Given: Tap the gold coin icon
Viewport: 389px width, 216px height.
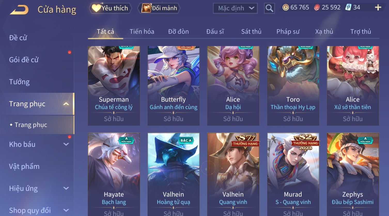Looking at the screenshot, I should [x=286, y=7].
